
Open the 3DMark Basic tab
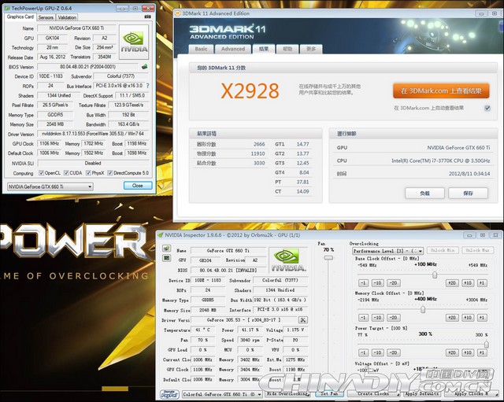pos(201,49)
